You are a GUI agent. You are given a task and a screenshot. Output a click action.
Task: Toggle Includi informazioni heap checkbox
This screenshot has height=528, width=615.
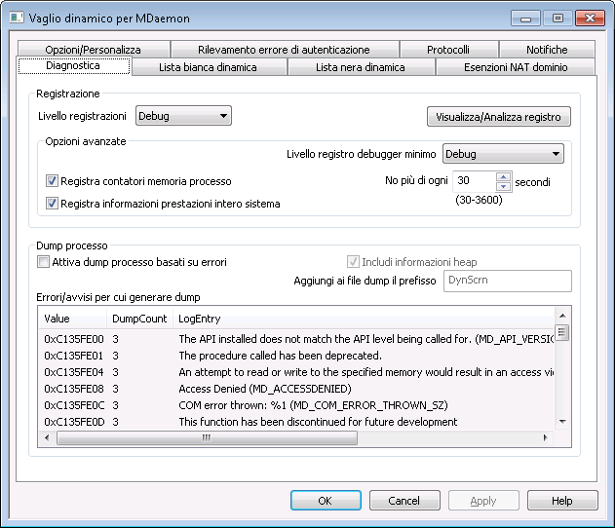(353, 261)
